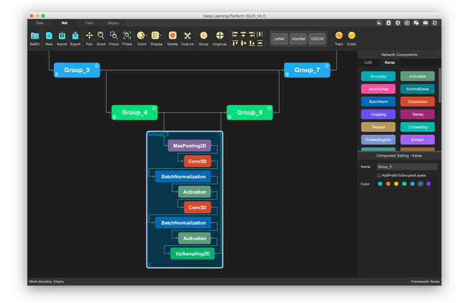Click the Delete icon in toolbar

pyautogui.click(x=172, y=36)
